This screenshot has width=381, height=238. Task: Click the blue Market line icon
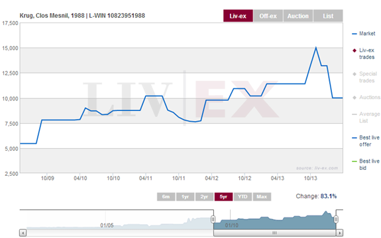tap(354, 34)
